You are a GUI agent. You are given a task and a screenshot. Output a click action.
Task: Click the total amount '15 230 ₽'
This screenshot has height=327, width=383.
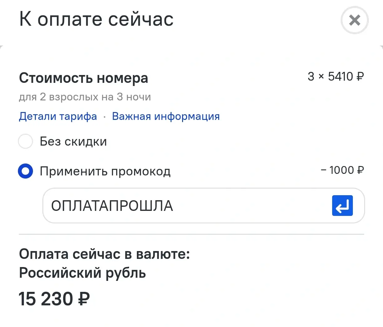54,299
